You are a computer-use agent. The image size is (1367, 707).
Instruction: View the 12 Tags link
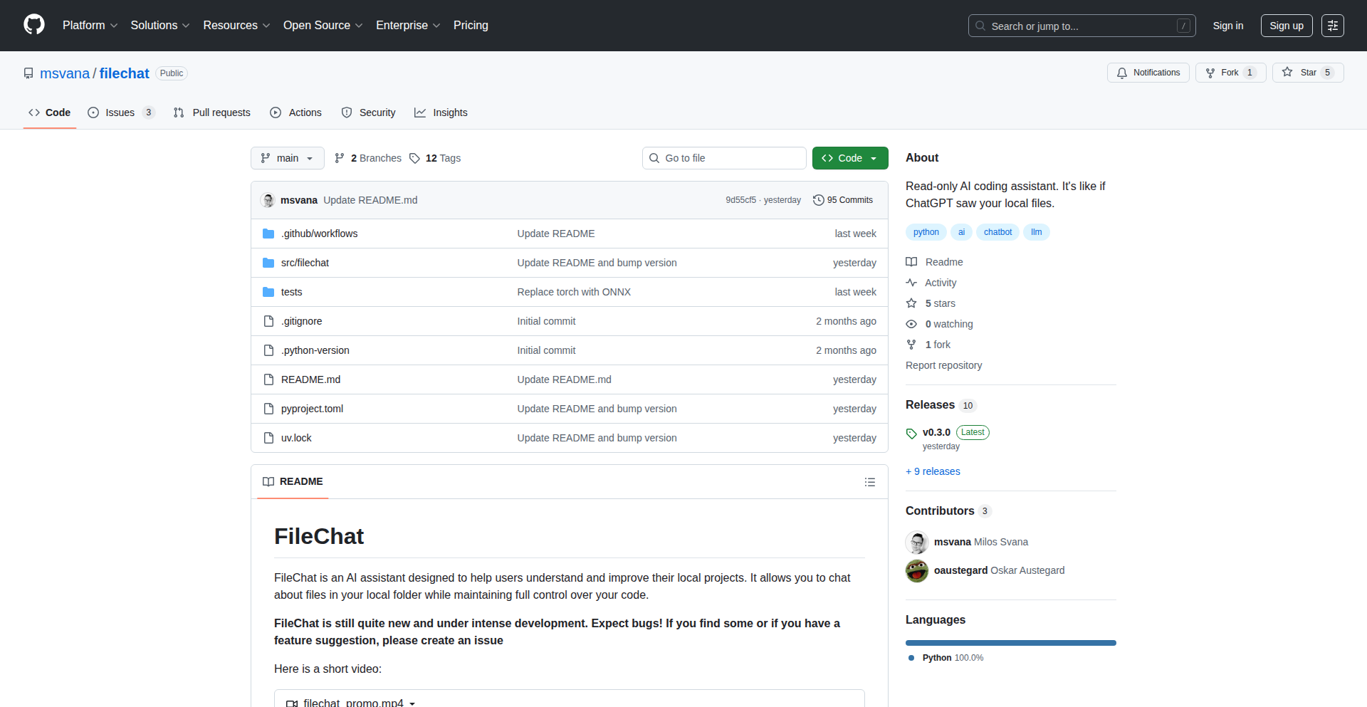tap(435, 158)
